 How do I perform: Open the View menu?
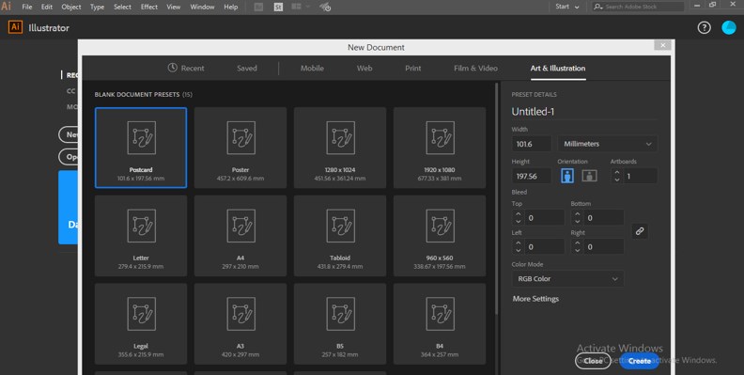coord(173,7)
